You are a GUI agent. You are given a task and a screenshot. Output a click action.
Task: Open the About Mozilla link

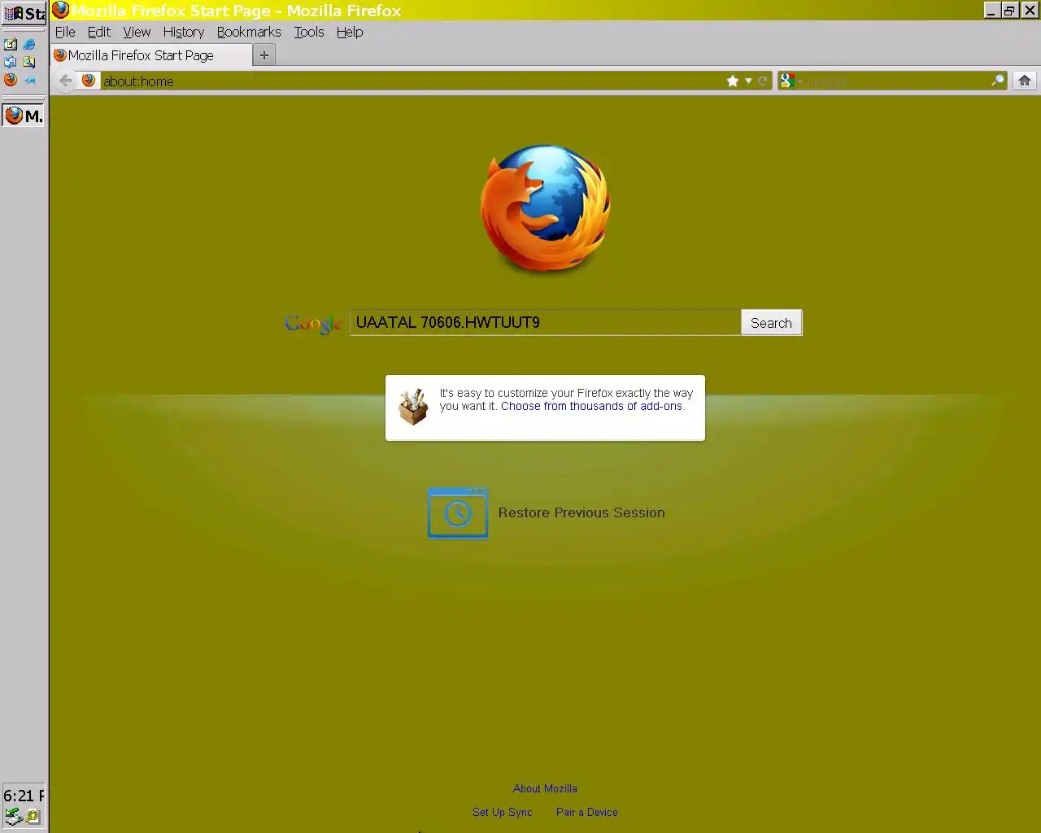pyautogui.click(x=545, y=788)
